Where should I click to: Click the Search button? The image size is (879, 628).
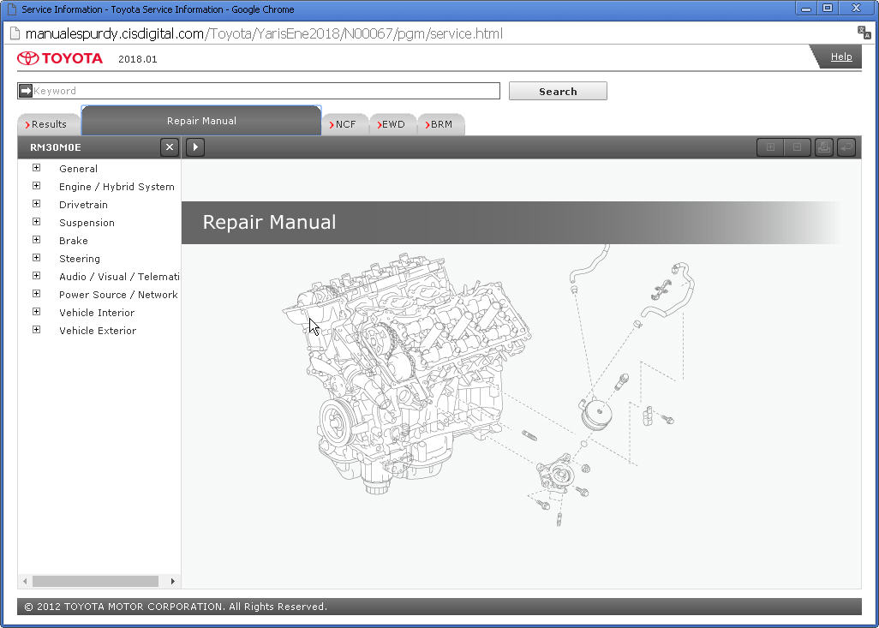558,92
